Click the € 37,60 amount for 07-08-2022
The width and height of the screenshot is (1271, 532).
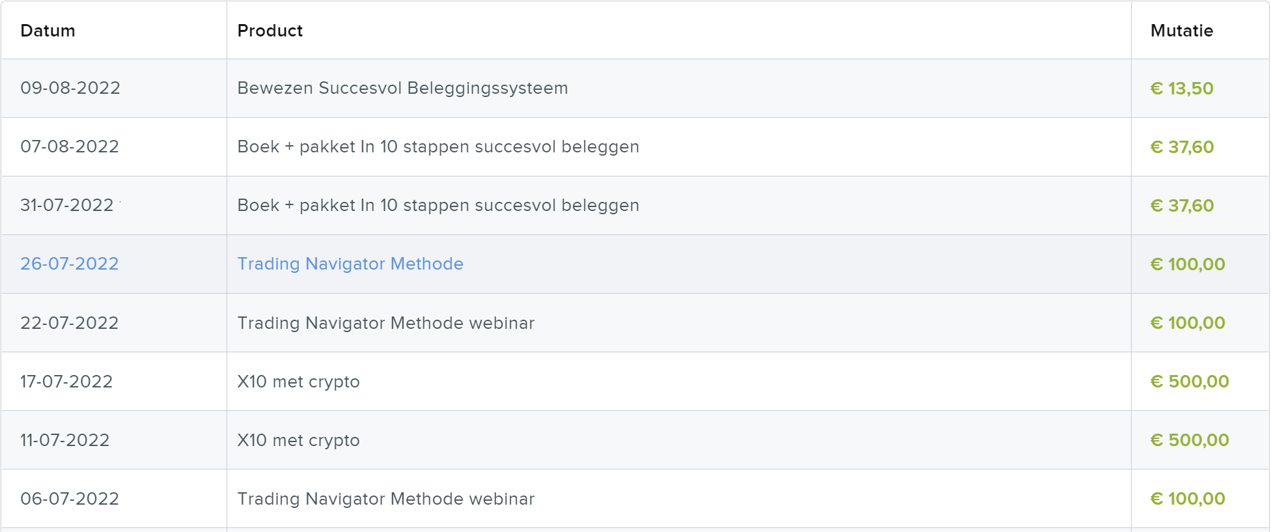coord(1182,147)
